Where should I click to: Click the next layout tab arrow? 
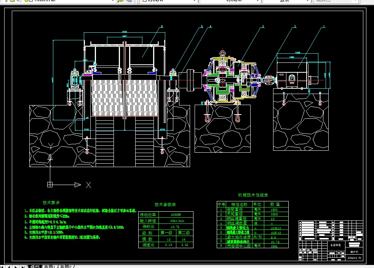tap(16, 266)
